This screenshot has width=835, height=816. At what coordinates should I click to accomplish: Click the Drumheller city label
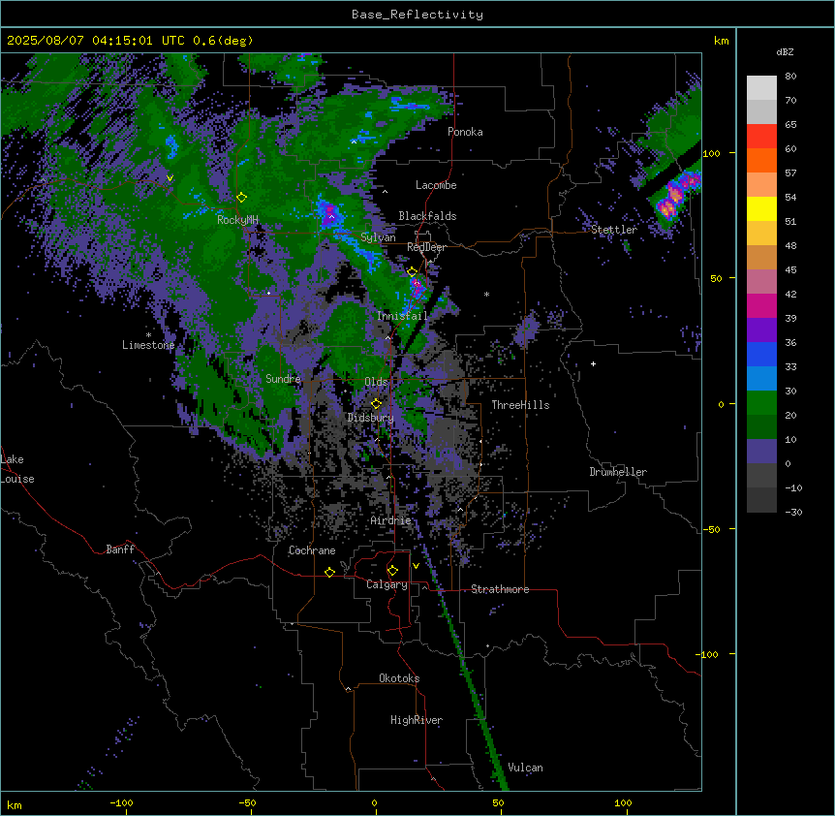(x=618, y=472)
